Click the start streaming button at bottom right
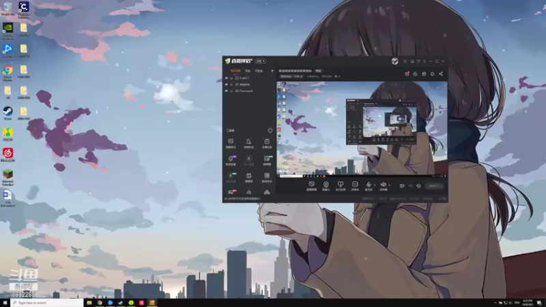The width and height of the screenshot is (546, 307). pyautogui.click(x=434, y=186)
